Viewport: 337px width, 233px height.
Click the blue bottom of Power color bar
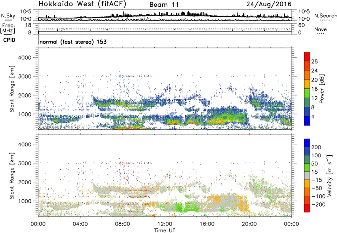[x=307, y=121]
